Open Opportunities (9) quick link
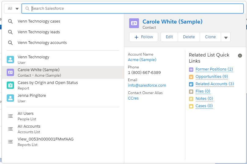 click(212, 77)
